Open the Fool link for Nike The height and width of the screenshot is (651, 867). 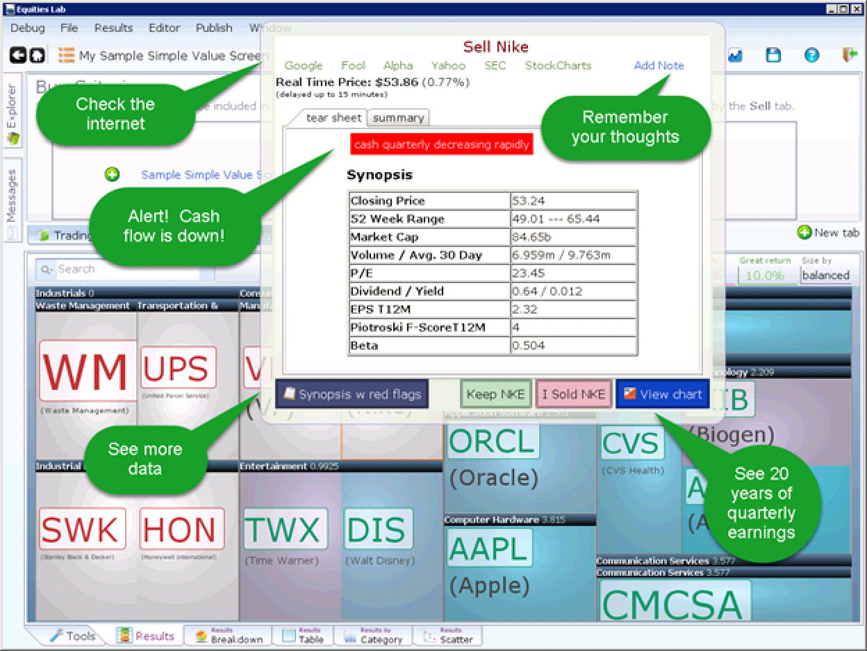click(353, 65)
